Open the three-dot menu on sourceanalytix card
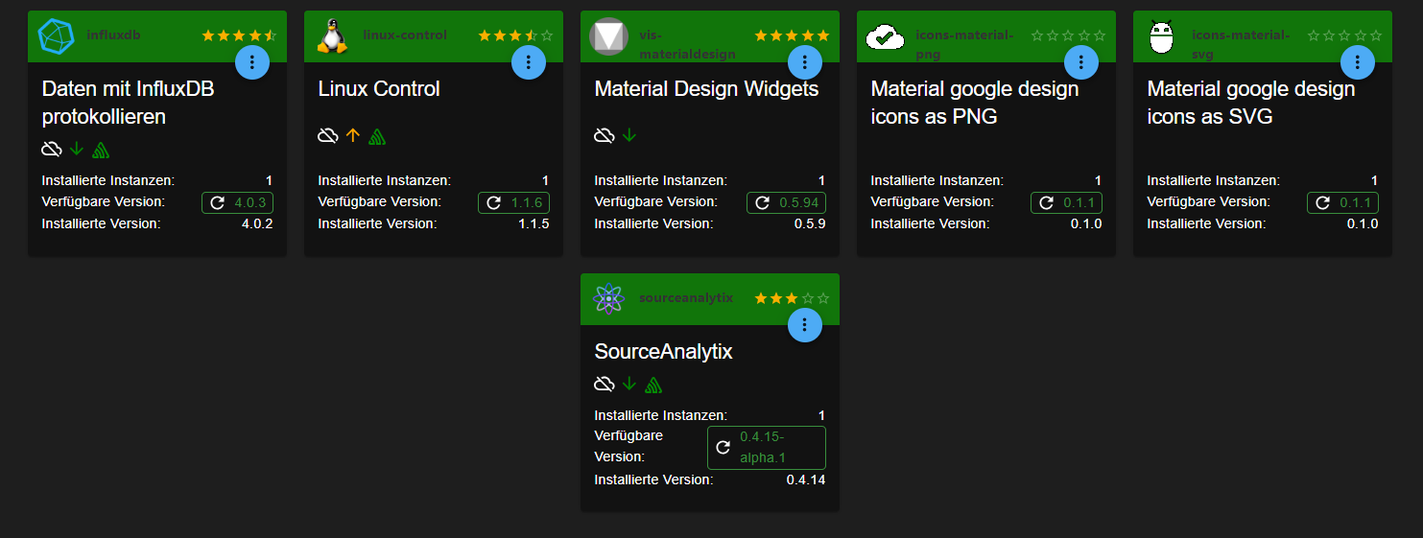The width and height of the screenshot is (1423, 538). (805, 326)
